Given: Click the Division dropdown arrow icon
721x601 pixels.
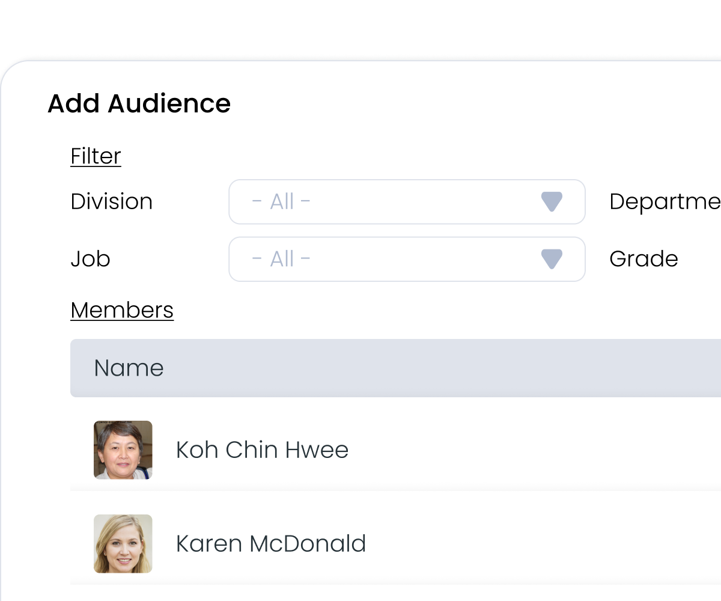Looking at the screenshot, I should point(552,202).
